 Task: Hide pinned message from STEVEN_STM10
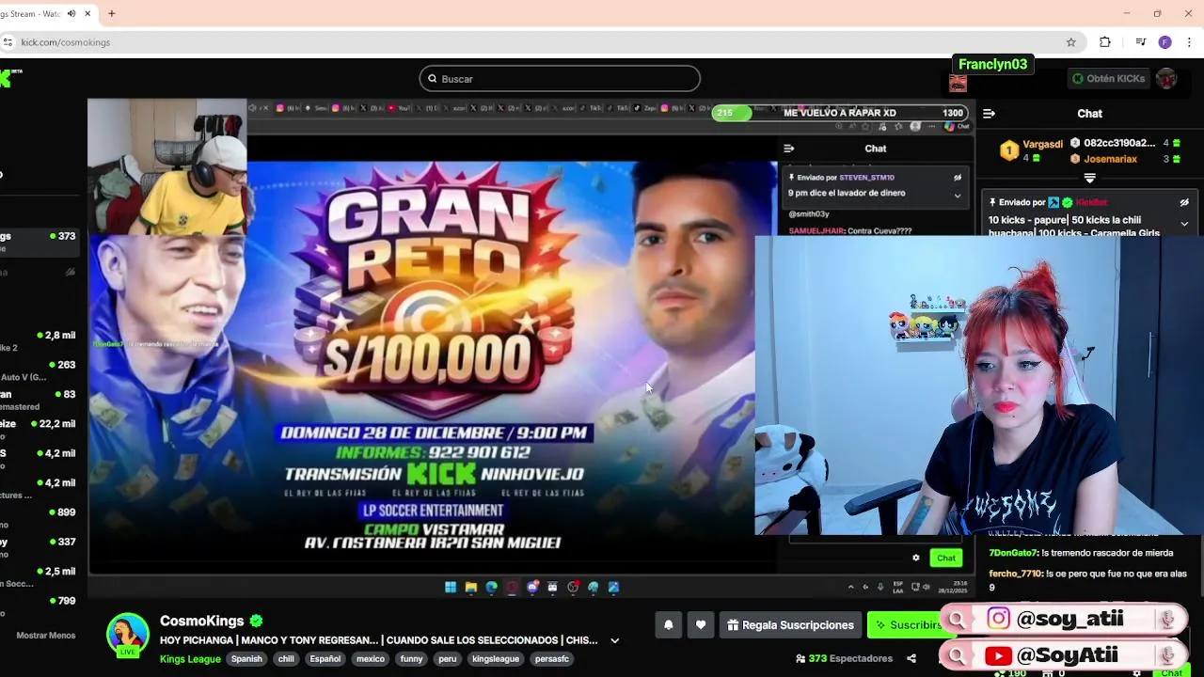(958, 177)
